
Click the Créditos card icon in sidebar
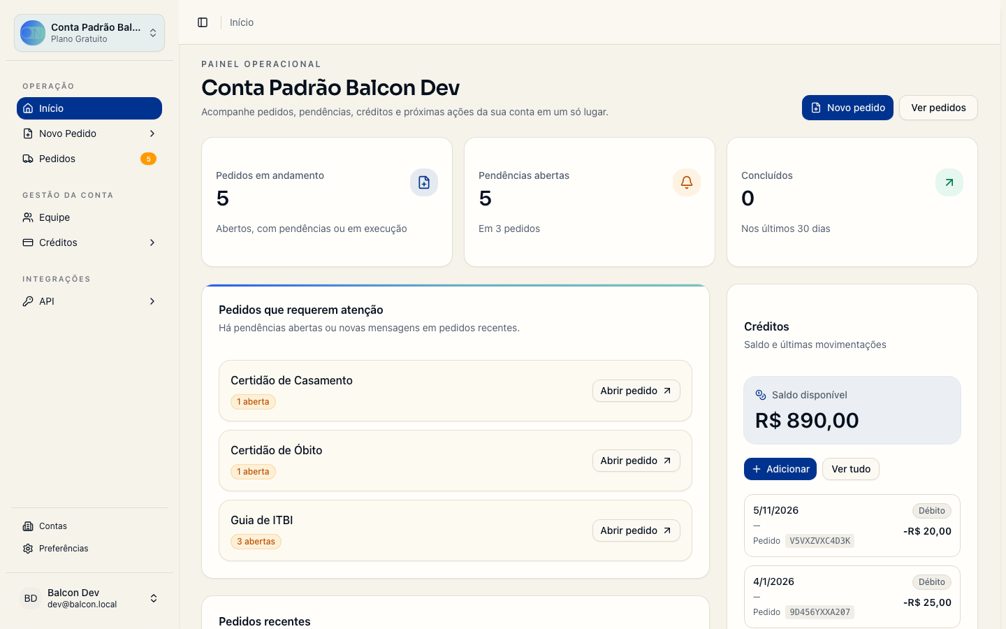[28, 243]
